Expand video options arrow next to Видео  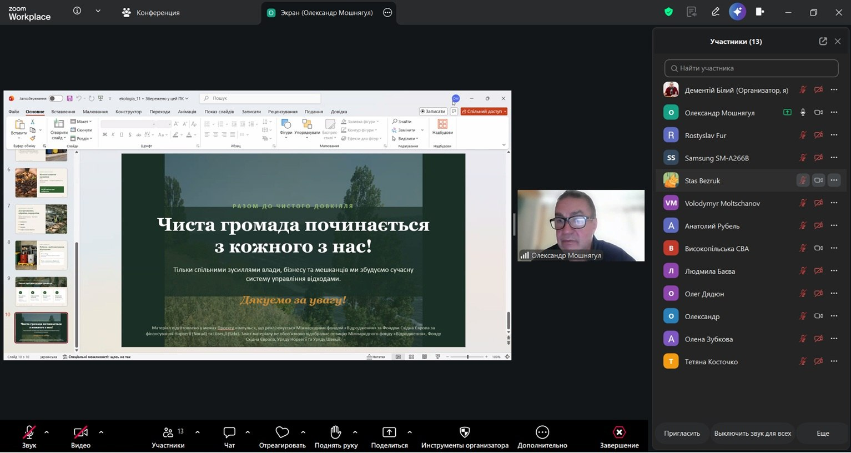click(x=101, y=432)
